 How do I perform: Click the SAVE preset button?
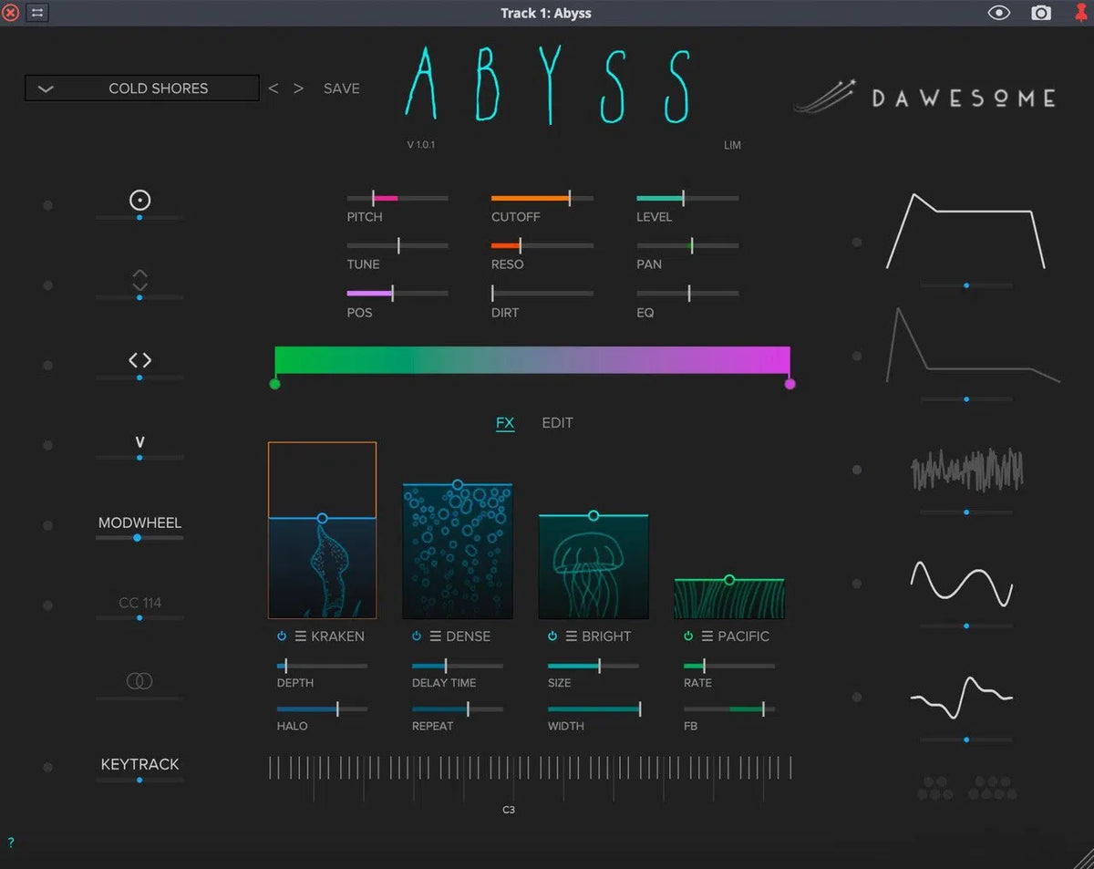(341, 88)
